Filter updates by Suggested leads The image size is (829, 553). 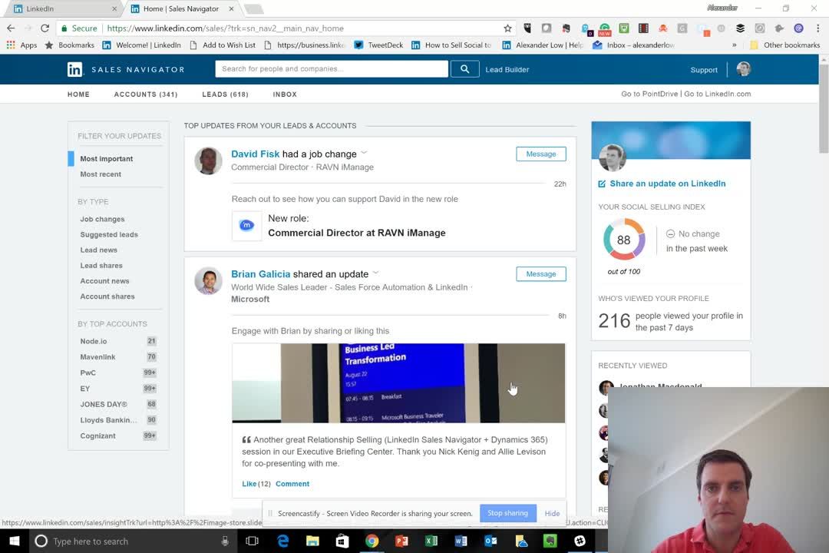tap(109, 234)
